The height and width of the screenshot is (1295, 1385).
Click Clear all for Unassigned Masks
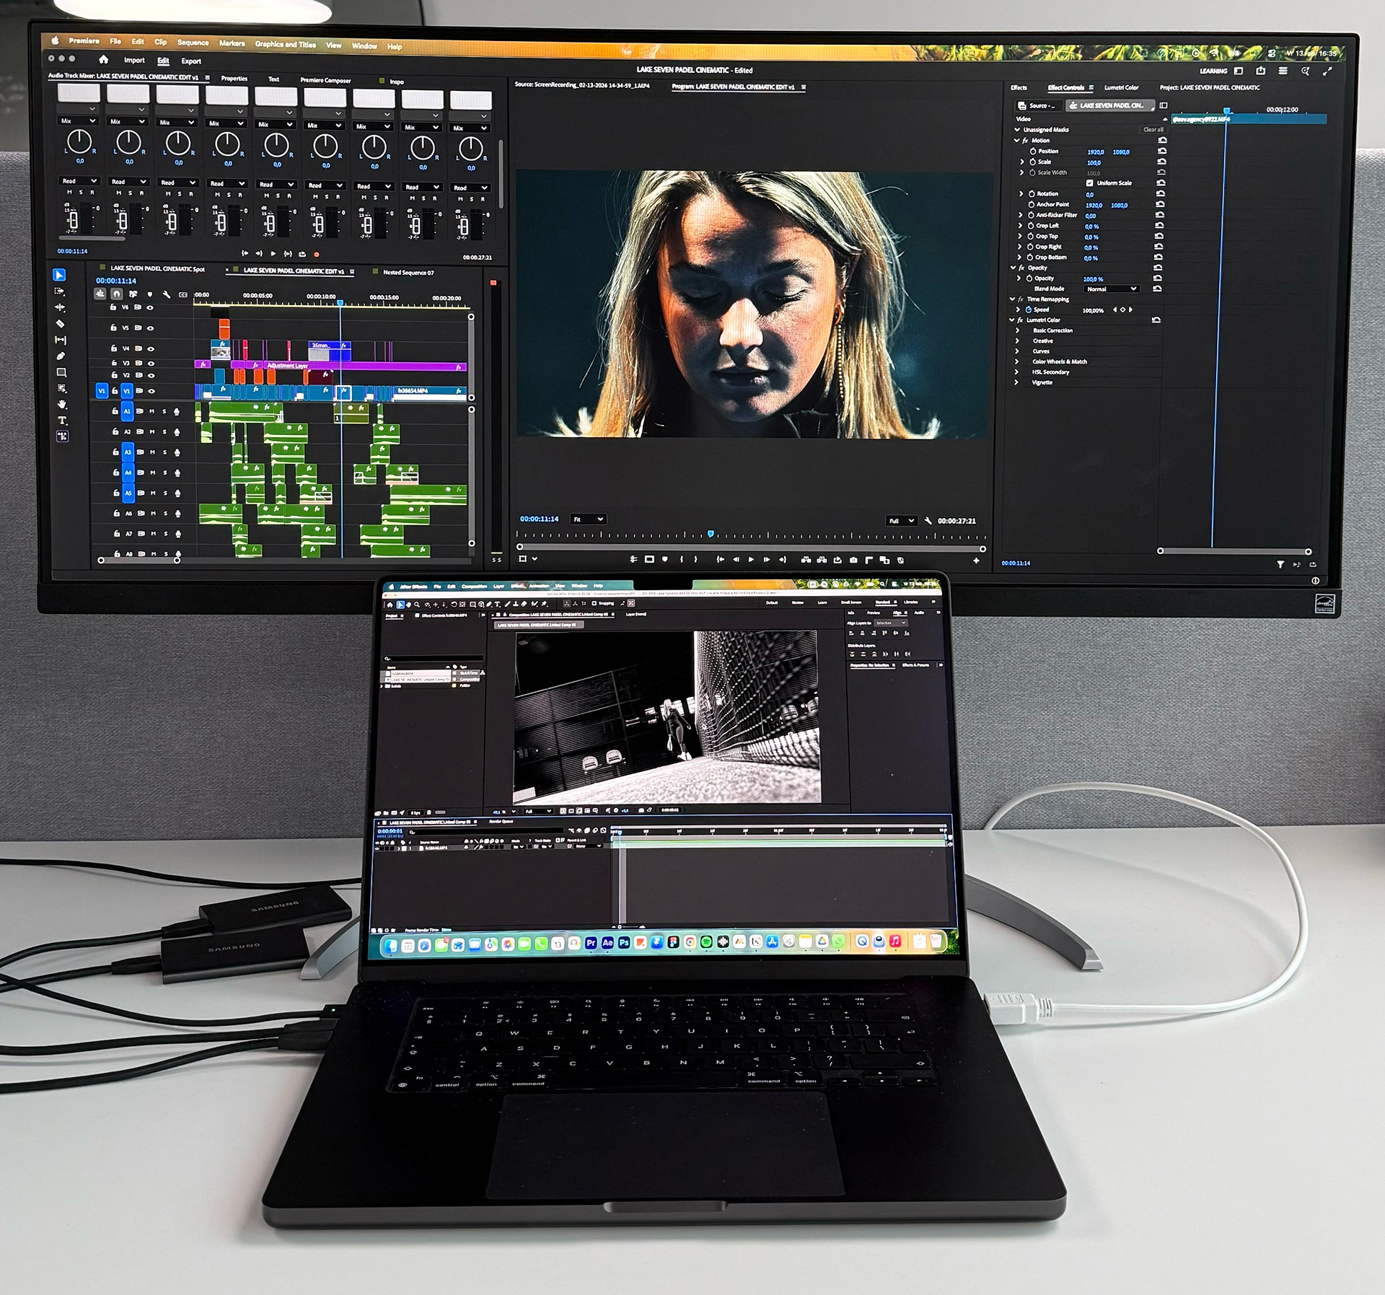(x=1153, y=130)
